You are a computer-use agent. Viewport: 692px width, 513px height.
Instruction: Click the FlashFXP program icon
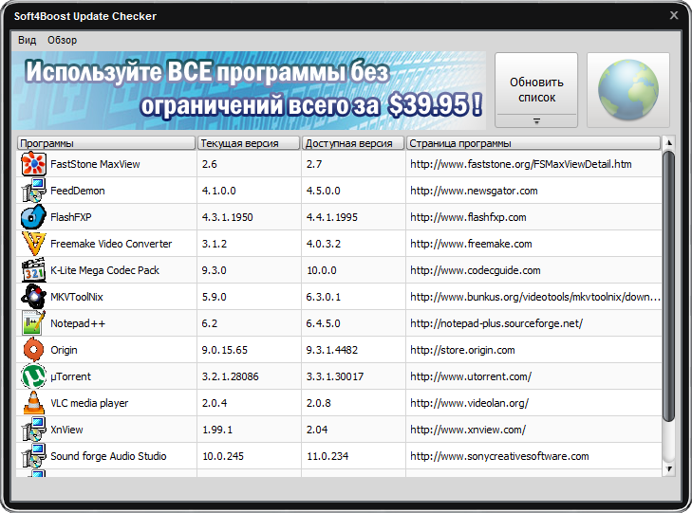click(x=33, y=217)
